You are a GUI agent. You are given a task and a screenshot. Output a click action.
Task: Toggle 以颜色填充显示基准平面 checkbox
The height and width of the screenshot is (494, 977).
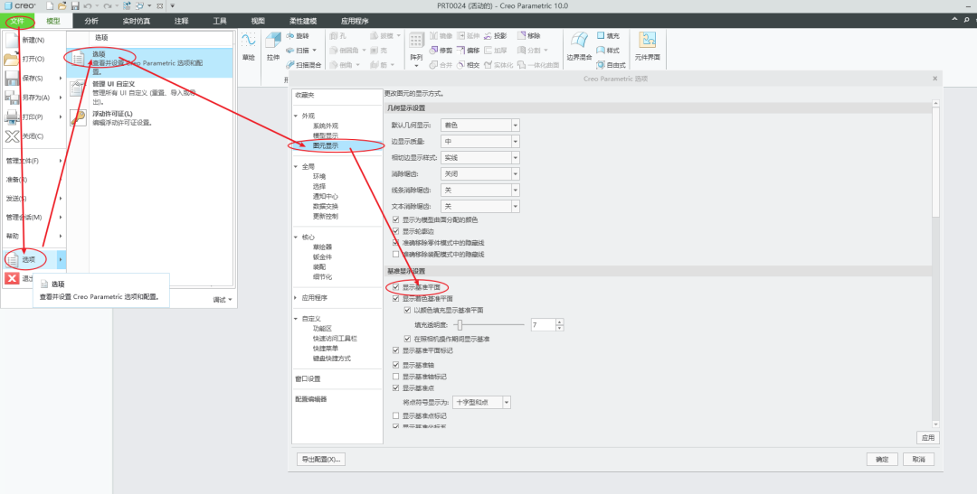click(407, 310)
